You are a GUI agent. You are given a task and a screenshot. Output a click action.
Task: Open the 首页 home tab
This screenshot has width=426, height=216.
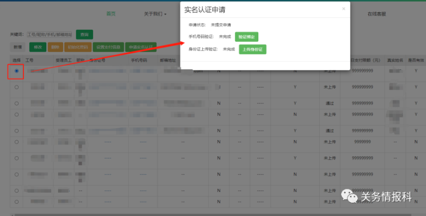point(110,13)
